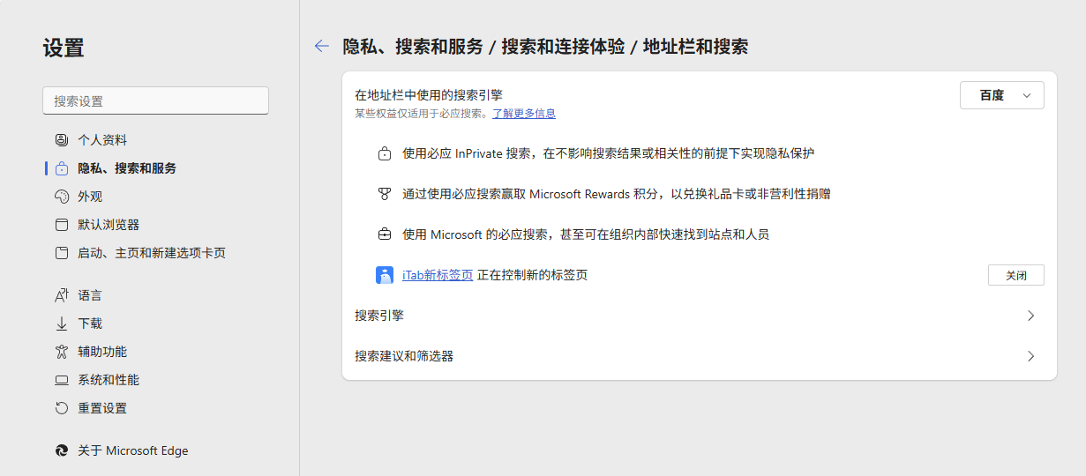
Task: Click the browser icon beside 默认浏览器
Action: coord(62,225)
